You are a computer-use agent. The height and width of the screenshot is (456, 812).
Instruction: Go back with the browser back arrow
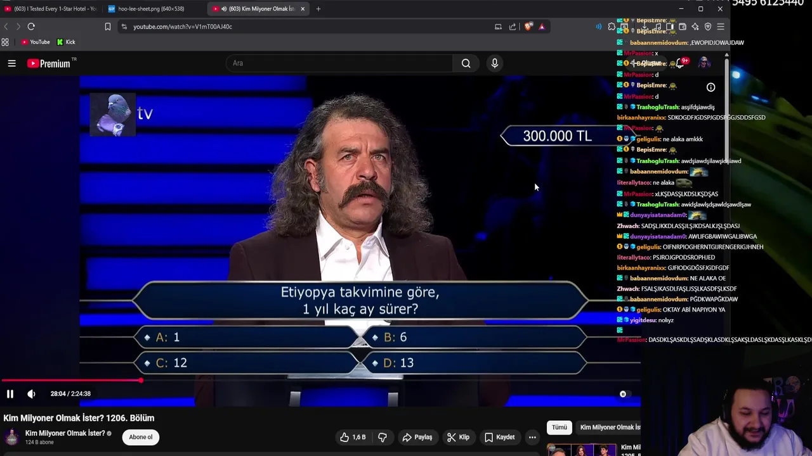(6, 27)
